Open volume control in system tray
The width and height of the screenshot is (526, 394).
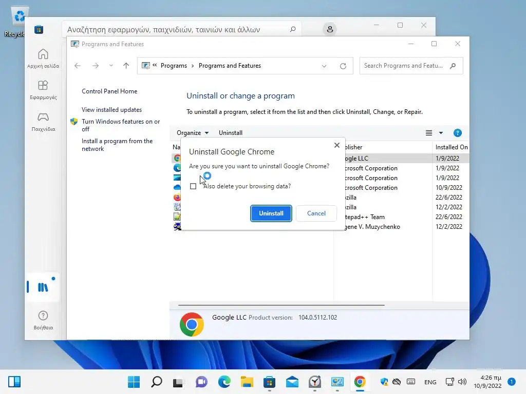pos(462,382)
